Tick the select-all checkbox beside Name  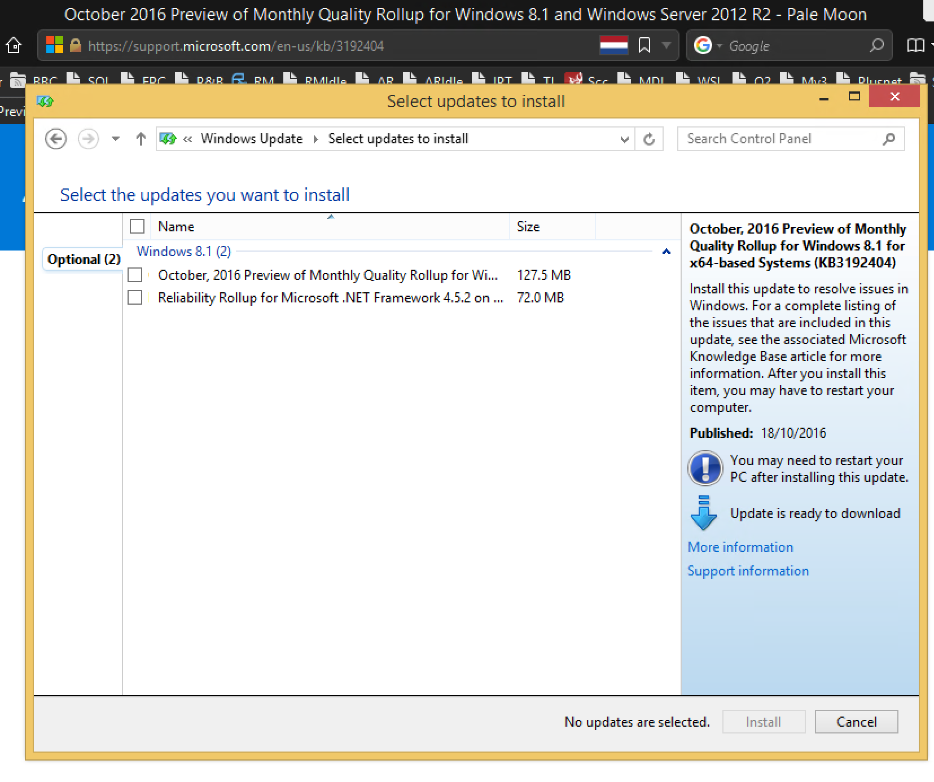point(137,227)
